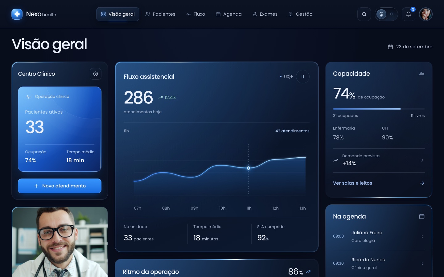Click the Nexo health logo icon
The width and height of the screenshot is (444, 277).
(17, 14)
